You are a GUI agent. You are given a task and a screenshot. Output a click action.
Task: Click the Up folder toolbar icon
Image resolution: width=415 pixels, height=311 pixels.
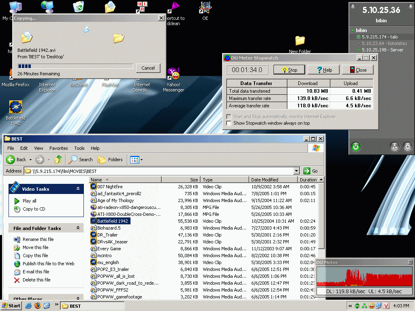coord(59,160)
